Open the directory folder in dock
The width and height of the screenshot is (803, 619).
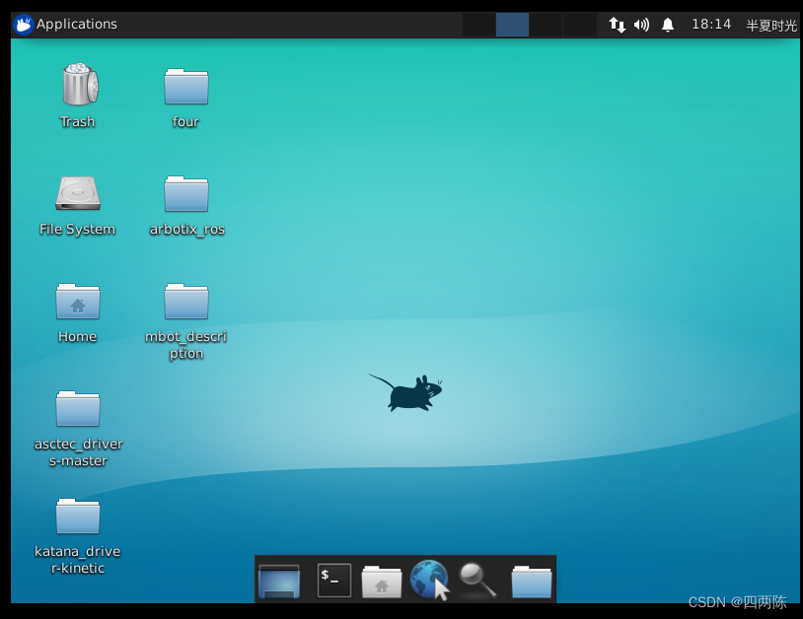(532, 582)
